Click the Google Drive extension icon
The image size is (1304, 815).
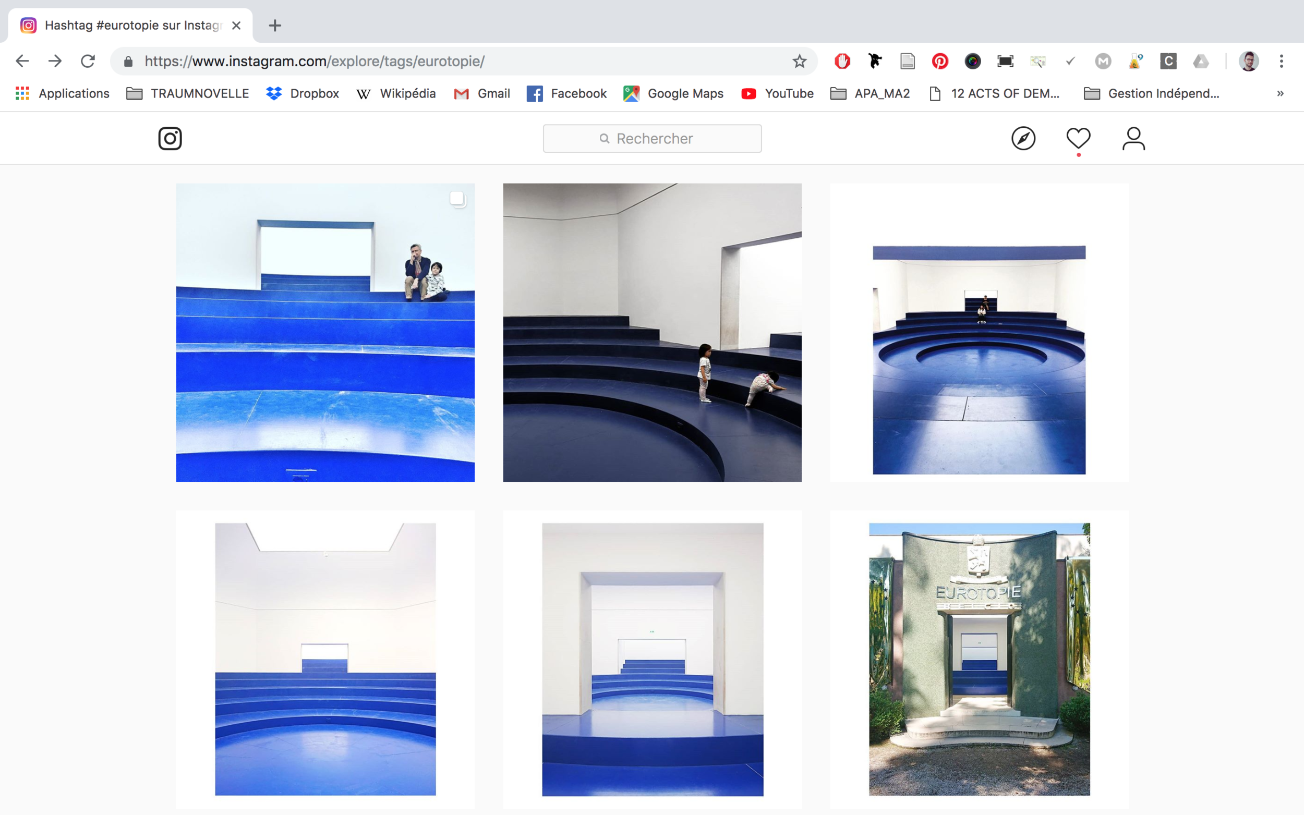click(x=1201, y=62)
